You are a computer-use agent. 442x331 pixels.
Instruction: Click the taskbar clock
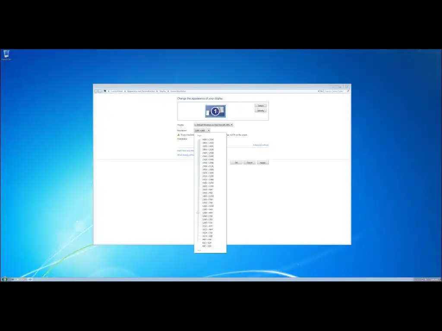(434, 279)
